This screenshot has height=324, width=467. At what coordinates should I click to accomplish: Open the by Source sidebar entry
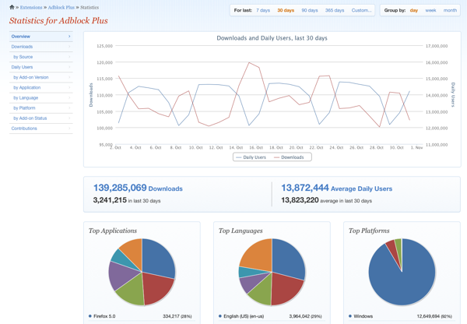[40, 57]
